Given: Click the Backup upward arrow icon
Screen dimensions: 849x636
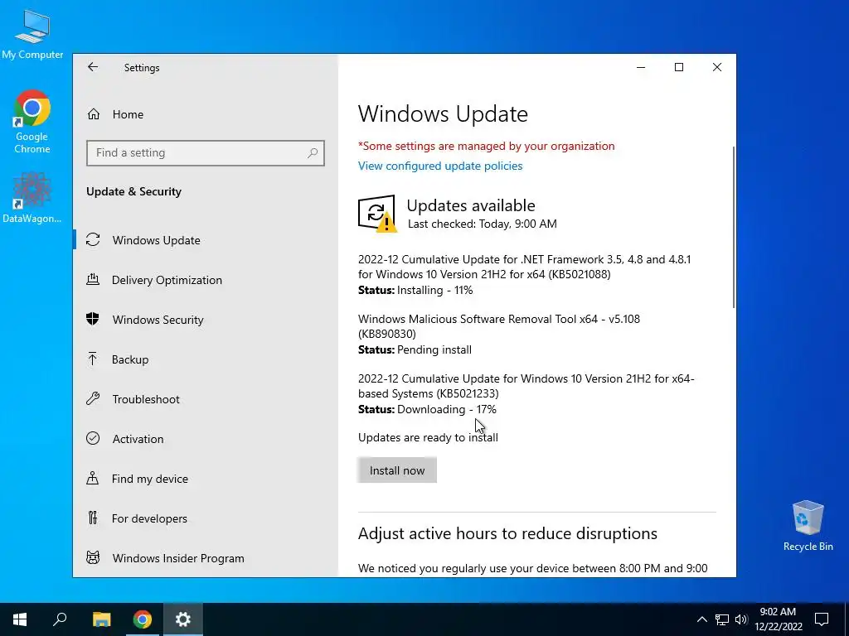Looking at the screenshot, I should pyautogui.click(x=93, y=359).
